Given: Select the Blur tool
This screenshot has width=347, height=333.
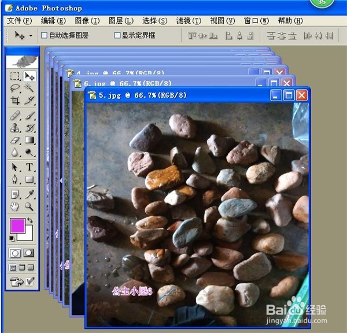Looking at the screenshot, I should 15,152.
